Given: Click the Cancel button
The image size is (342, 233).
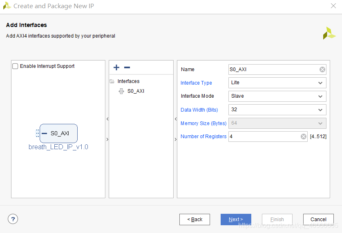Looking at the screenshot, I should click(318, 220).
